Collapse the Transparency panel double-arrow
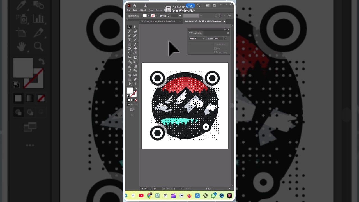The width and height of the screenshot is (359, 202). (x=225, y=29)
